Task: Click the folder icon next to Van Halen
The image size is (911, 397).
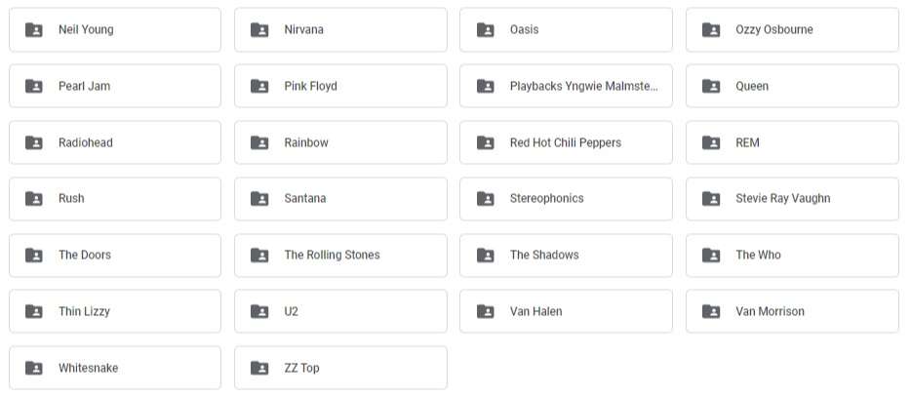Action: pos(486,311)
